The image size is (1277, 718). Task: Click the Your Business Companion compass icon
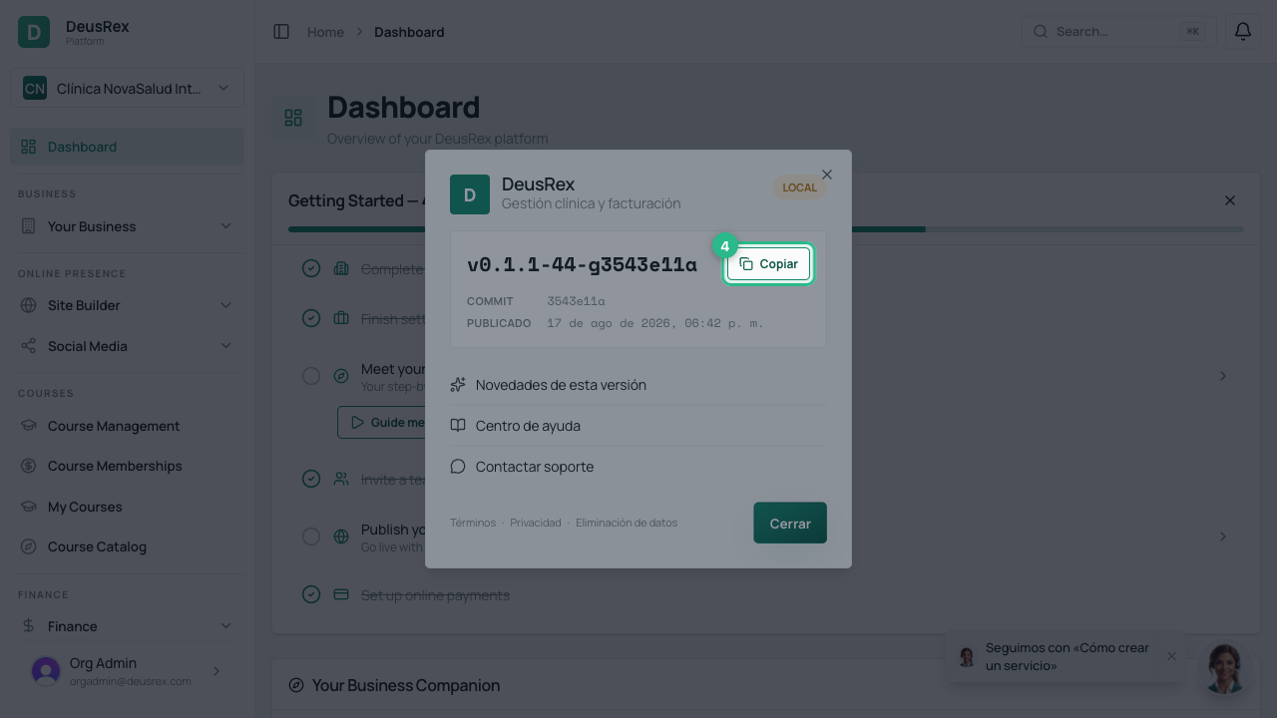point(296,685)
